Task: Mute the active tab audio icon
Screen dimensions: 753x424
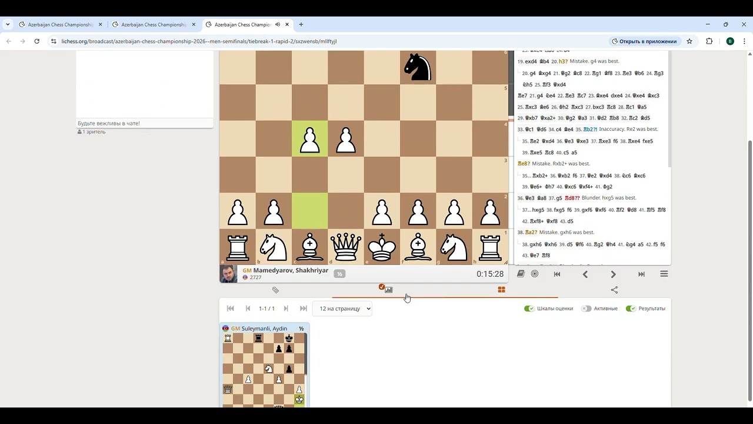Action: (x=278, y=25)
